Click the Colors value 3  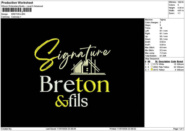tap(178, 5)
